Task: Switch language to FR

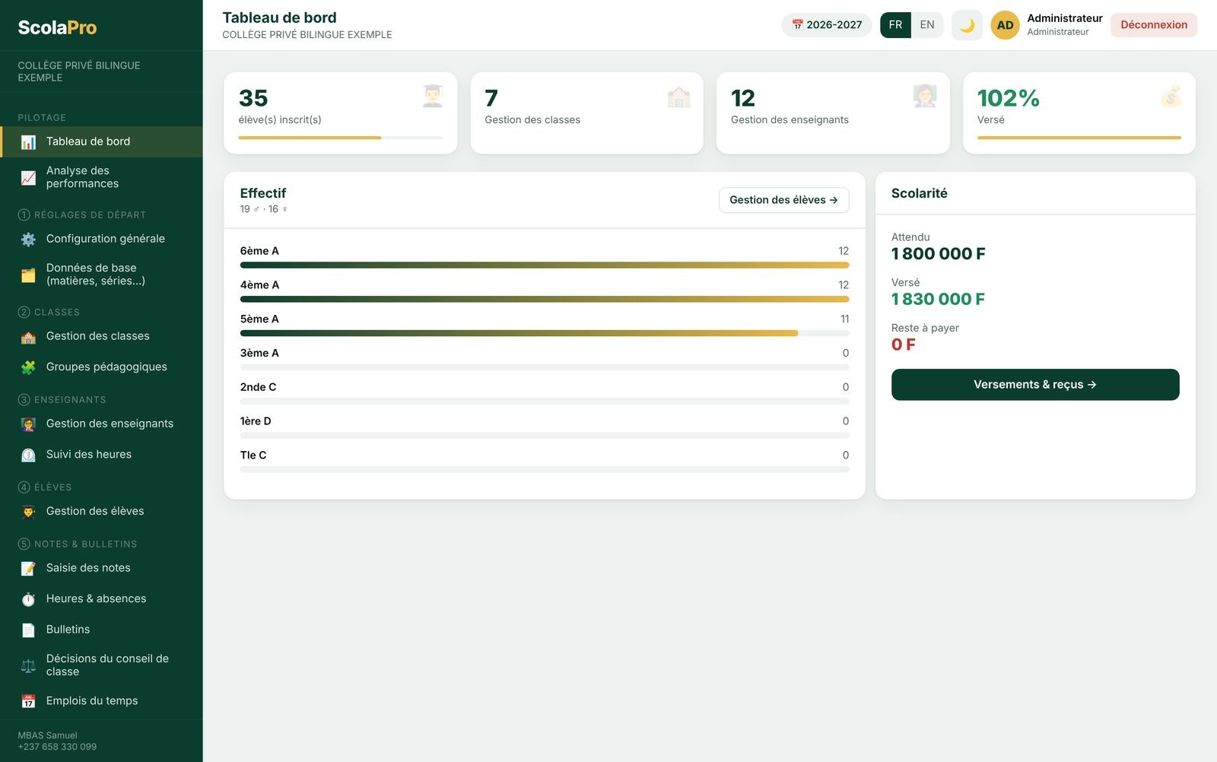Action: click(x=895, y=25)
